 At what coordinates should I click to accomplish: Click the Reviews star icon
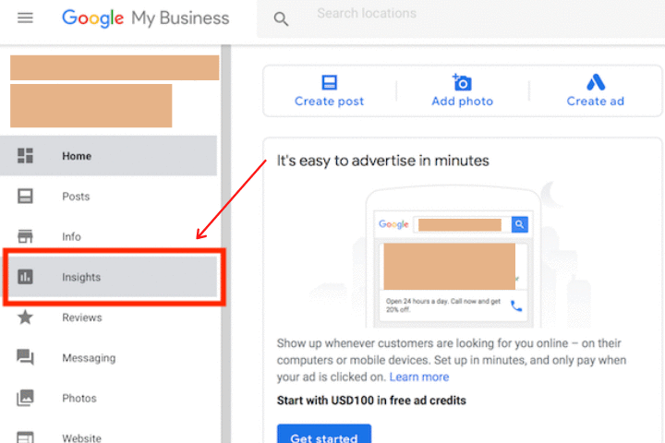pyautogui.click(x=25, y=317)
